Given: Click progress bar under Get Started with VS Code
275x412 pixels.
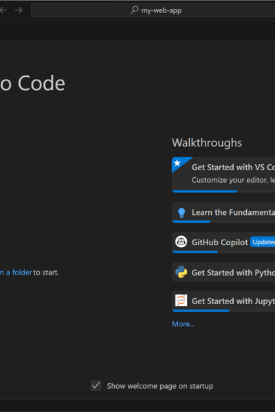Looking at the screenshot, I should (x=223, y=192).
